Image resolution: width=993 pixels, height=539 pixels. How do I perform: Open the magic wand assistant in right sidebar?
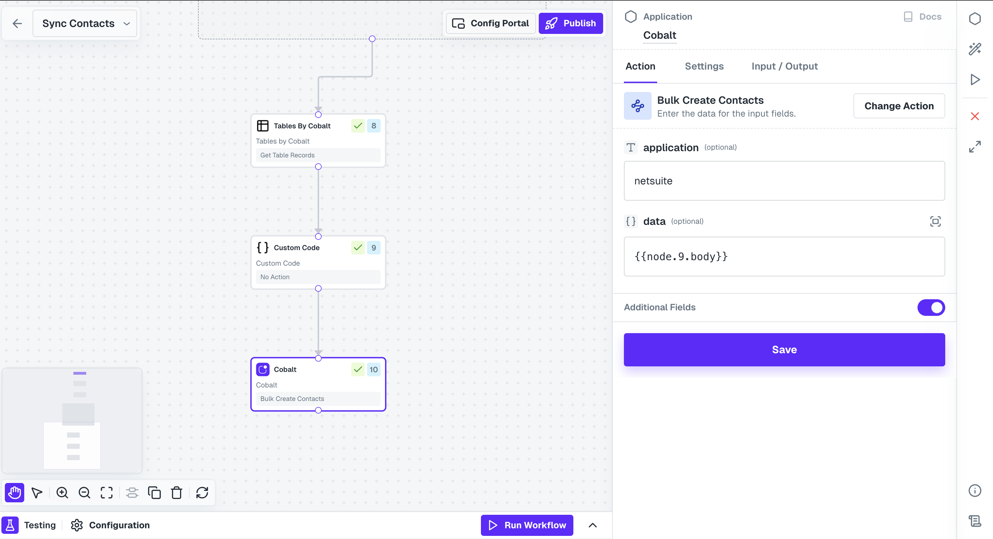pyautogui.click(x=975, y=49)
